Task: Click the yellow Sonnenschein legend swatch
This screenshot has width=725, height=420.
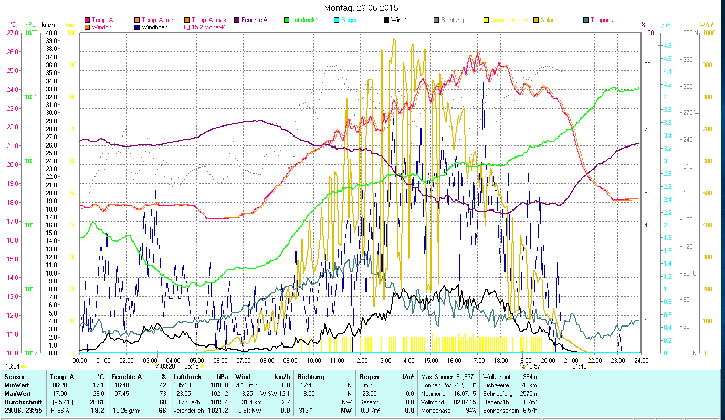Action: click(486, 20)
